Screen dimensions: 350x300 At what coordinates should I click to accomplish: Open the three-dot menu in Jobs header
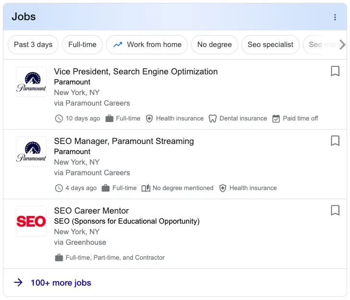(x=335, y=17)
